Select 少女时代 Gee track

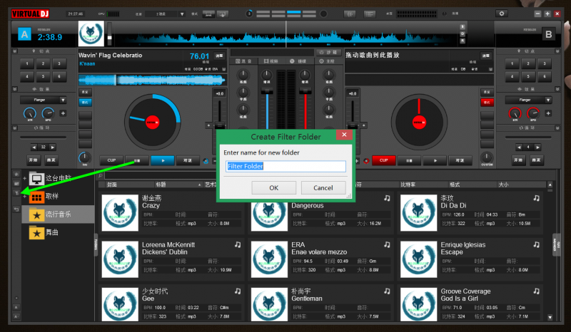[x=171, y=304]
